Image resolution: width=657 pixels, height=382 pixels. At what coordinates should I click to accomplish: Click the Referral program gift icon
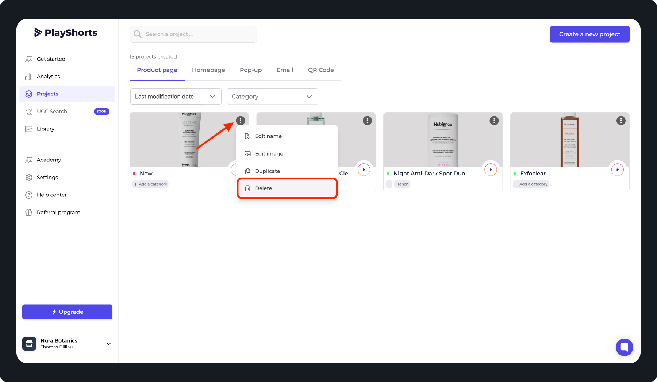(29, 213)
